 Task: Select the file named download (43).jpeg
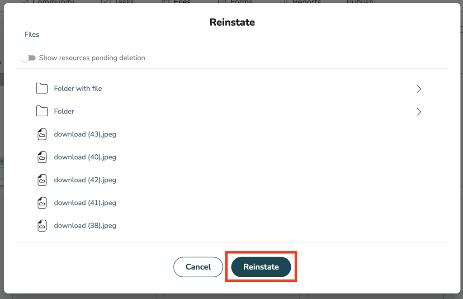(x=85, y=134)
